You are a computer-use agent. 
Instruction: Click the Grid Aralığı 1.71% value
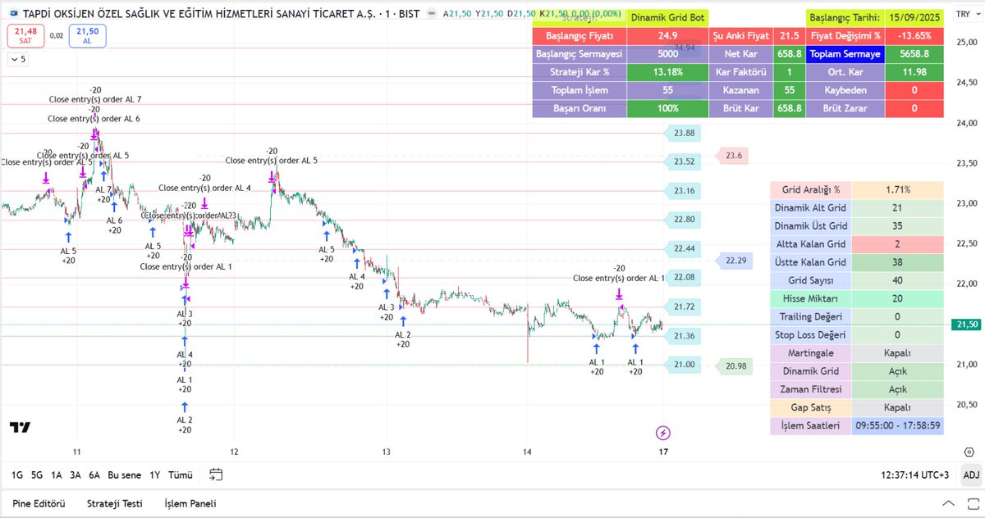(x=898, y=189)
